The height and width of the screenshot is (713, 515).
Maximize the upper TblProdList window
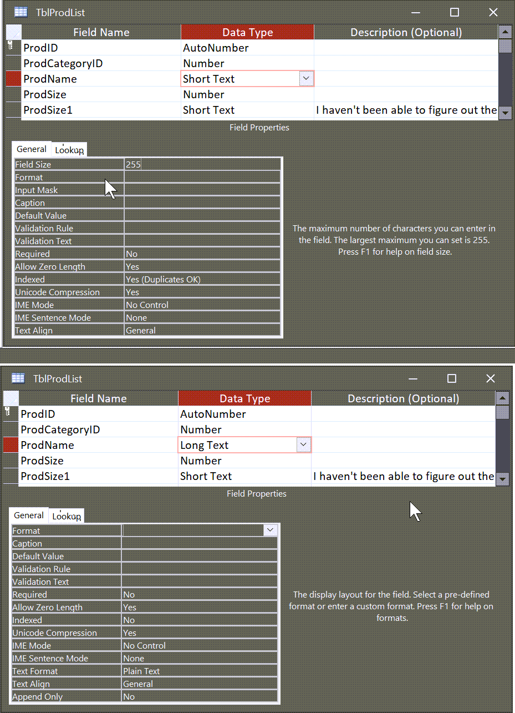455,12
